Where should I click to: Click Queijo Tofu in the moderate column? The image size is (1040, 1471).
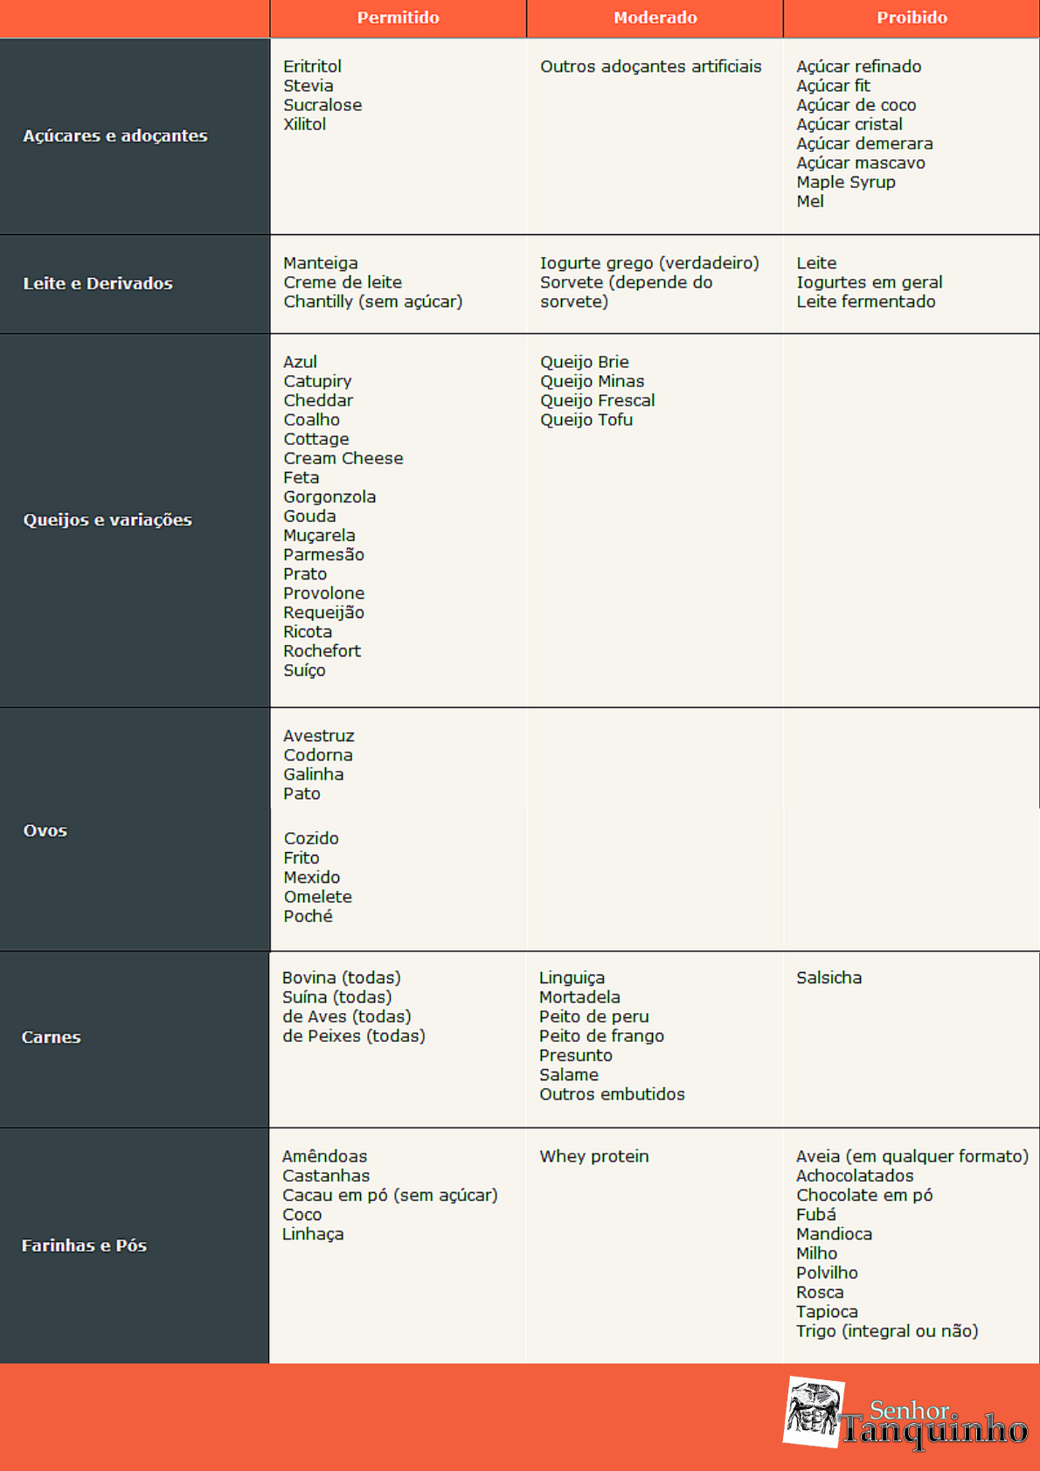click(586, 420)
